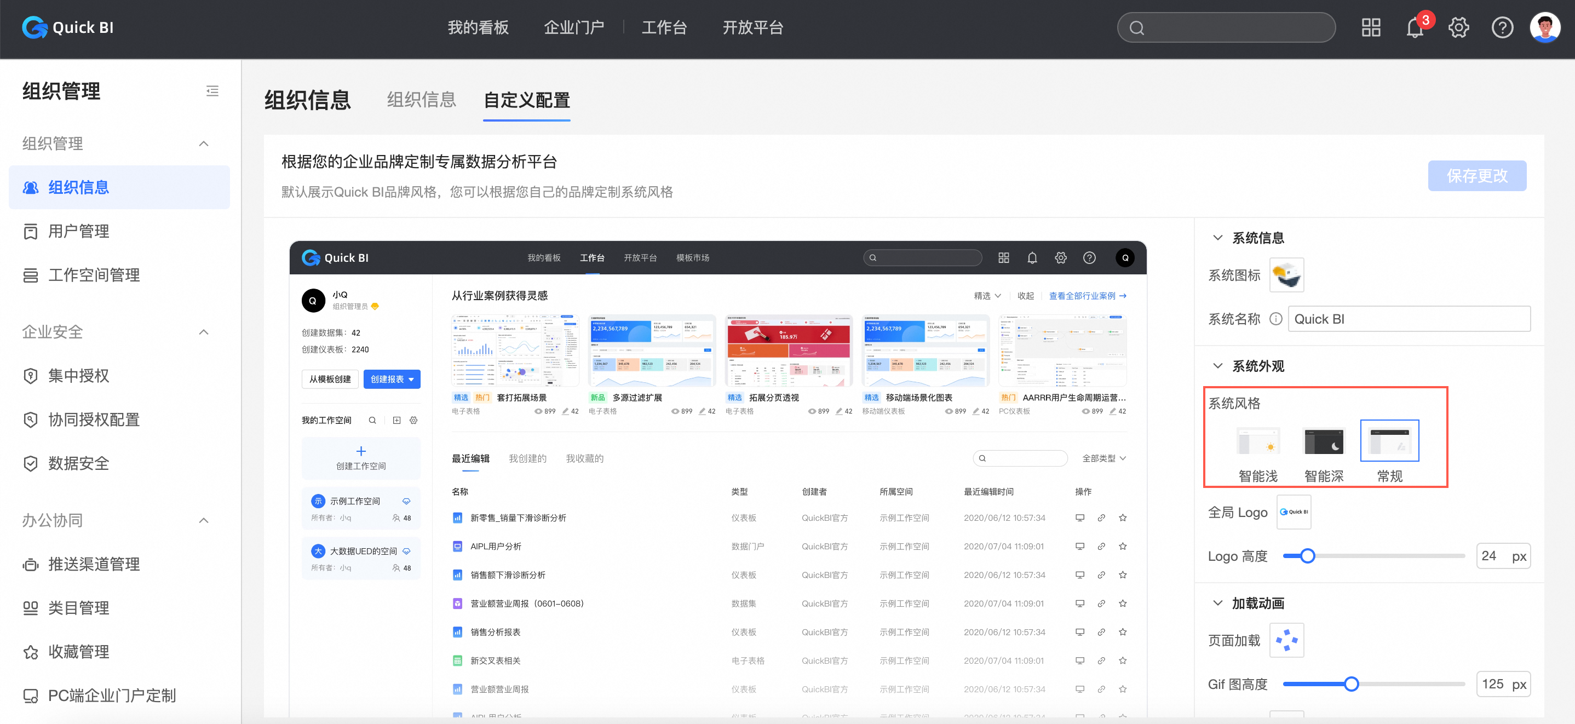Select the 我创建的 tab in preview
Screen dimensions: 1575x724
pos(527,458)
